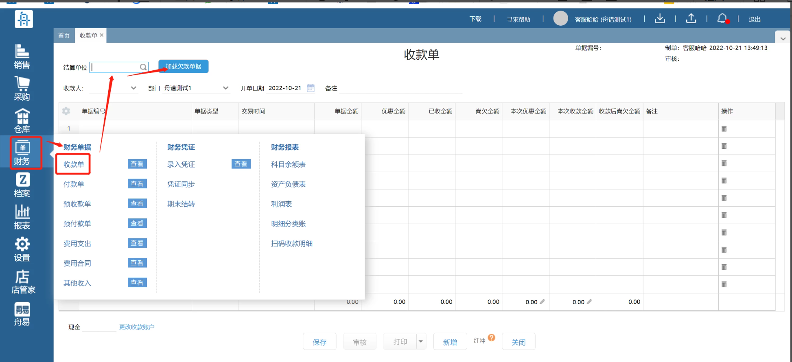Image resolution: width=792 pixels, height=362 pixels.
Task: Open the 开单日期 calendar picker icon
Action: pyautogui.click(x=311, y=88)
